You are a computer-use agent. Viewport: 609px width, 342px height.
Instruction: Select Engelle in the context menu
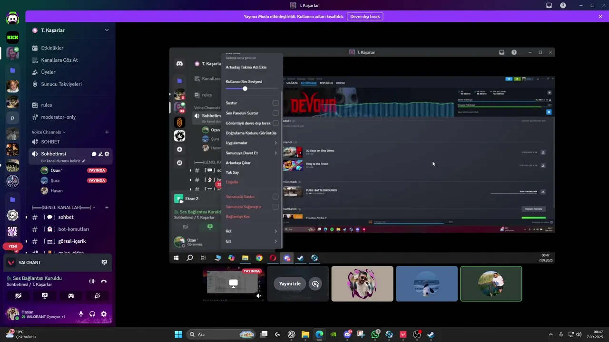pos(232,182)
